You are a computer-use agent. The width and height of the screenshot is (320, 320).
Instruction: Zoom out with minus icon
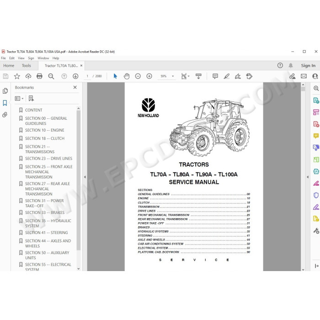(138, 76)
